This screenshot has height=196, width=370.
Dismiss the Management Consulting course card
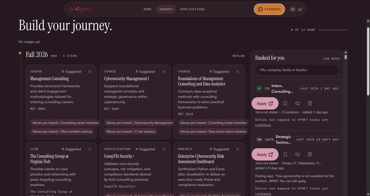[x=90, y=72]
